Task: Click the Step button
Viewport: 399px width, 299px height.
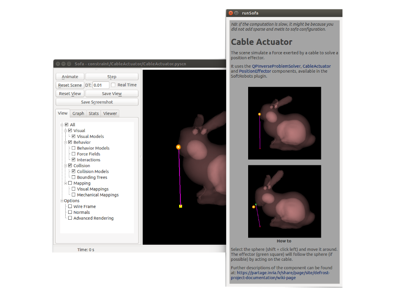Action: pyautogui.click(x=112, y=76)
